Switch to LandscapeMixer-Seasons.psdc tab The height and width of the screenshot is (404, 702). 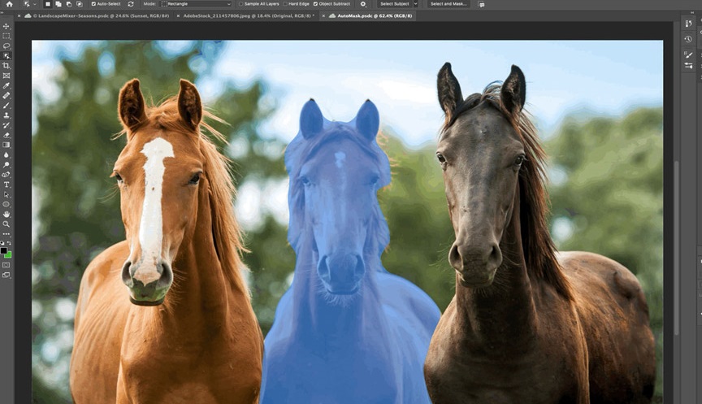pos(102,15)
